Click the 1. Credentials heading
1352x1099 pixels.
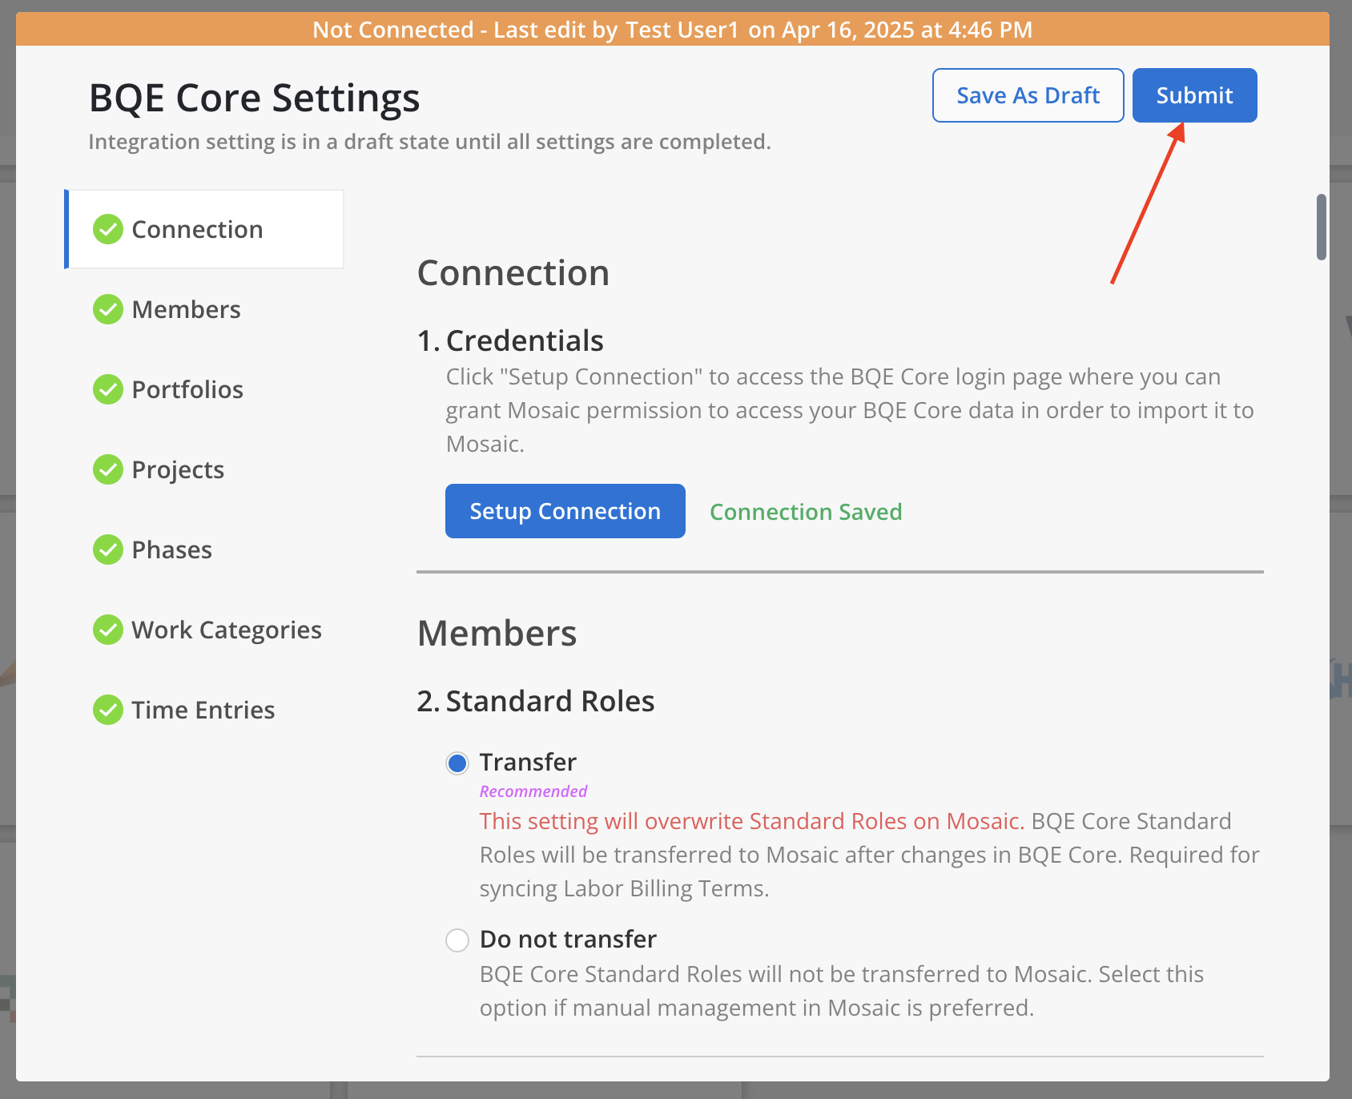510,340
